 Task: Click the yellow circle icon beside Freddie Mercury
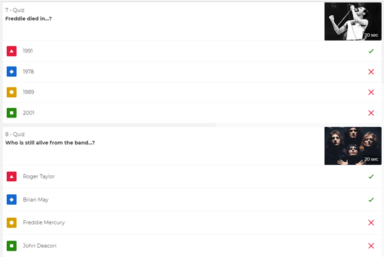[12, 223]
